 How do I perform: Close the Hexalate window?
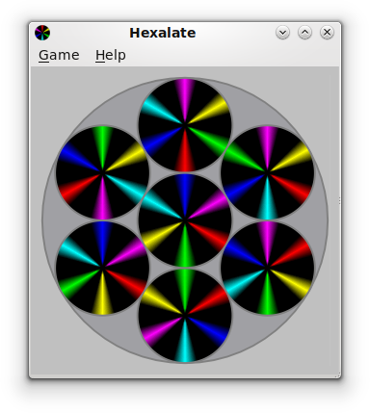click(327, 33)
